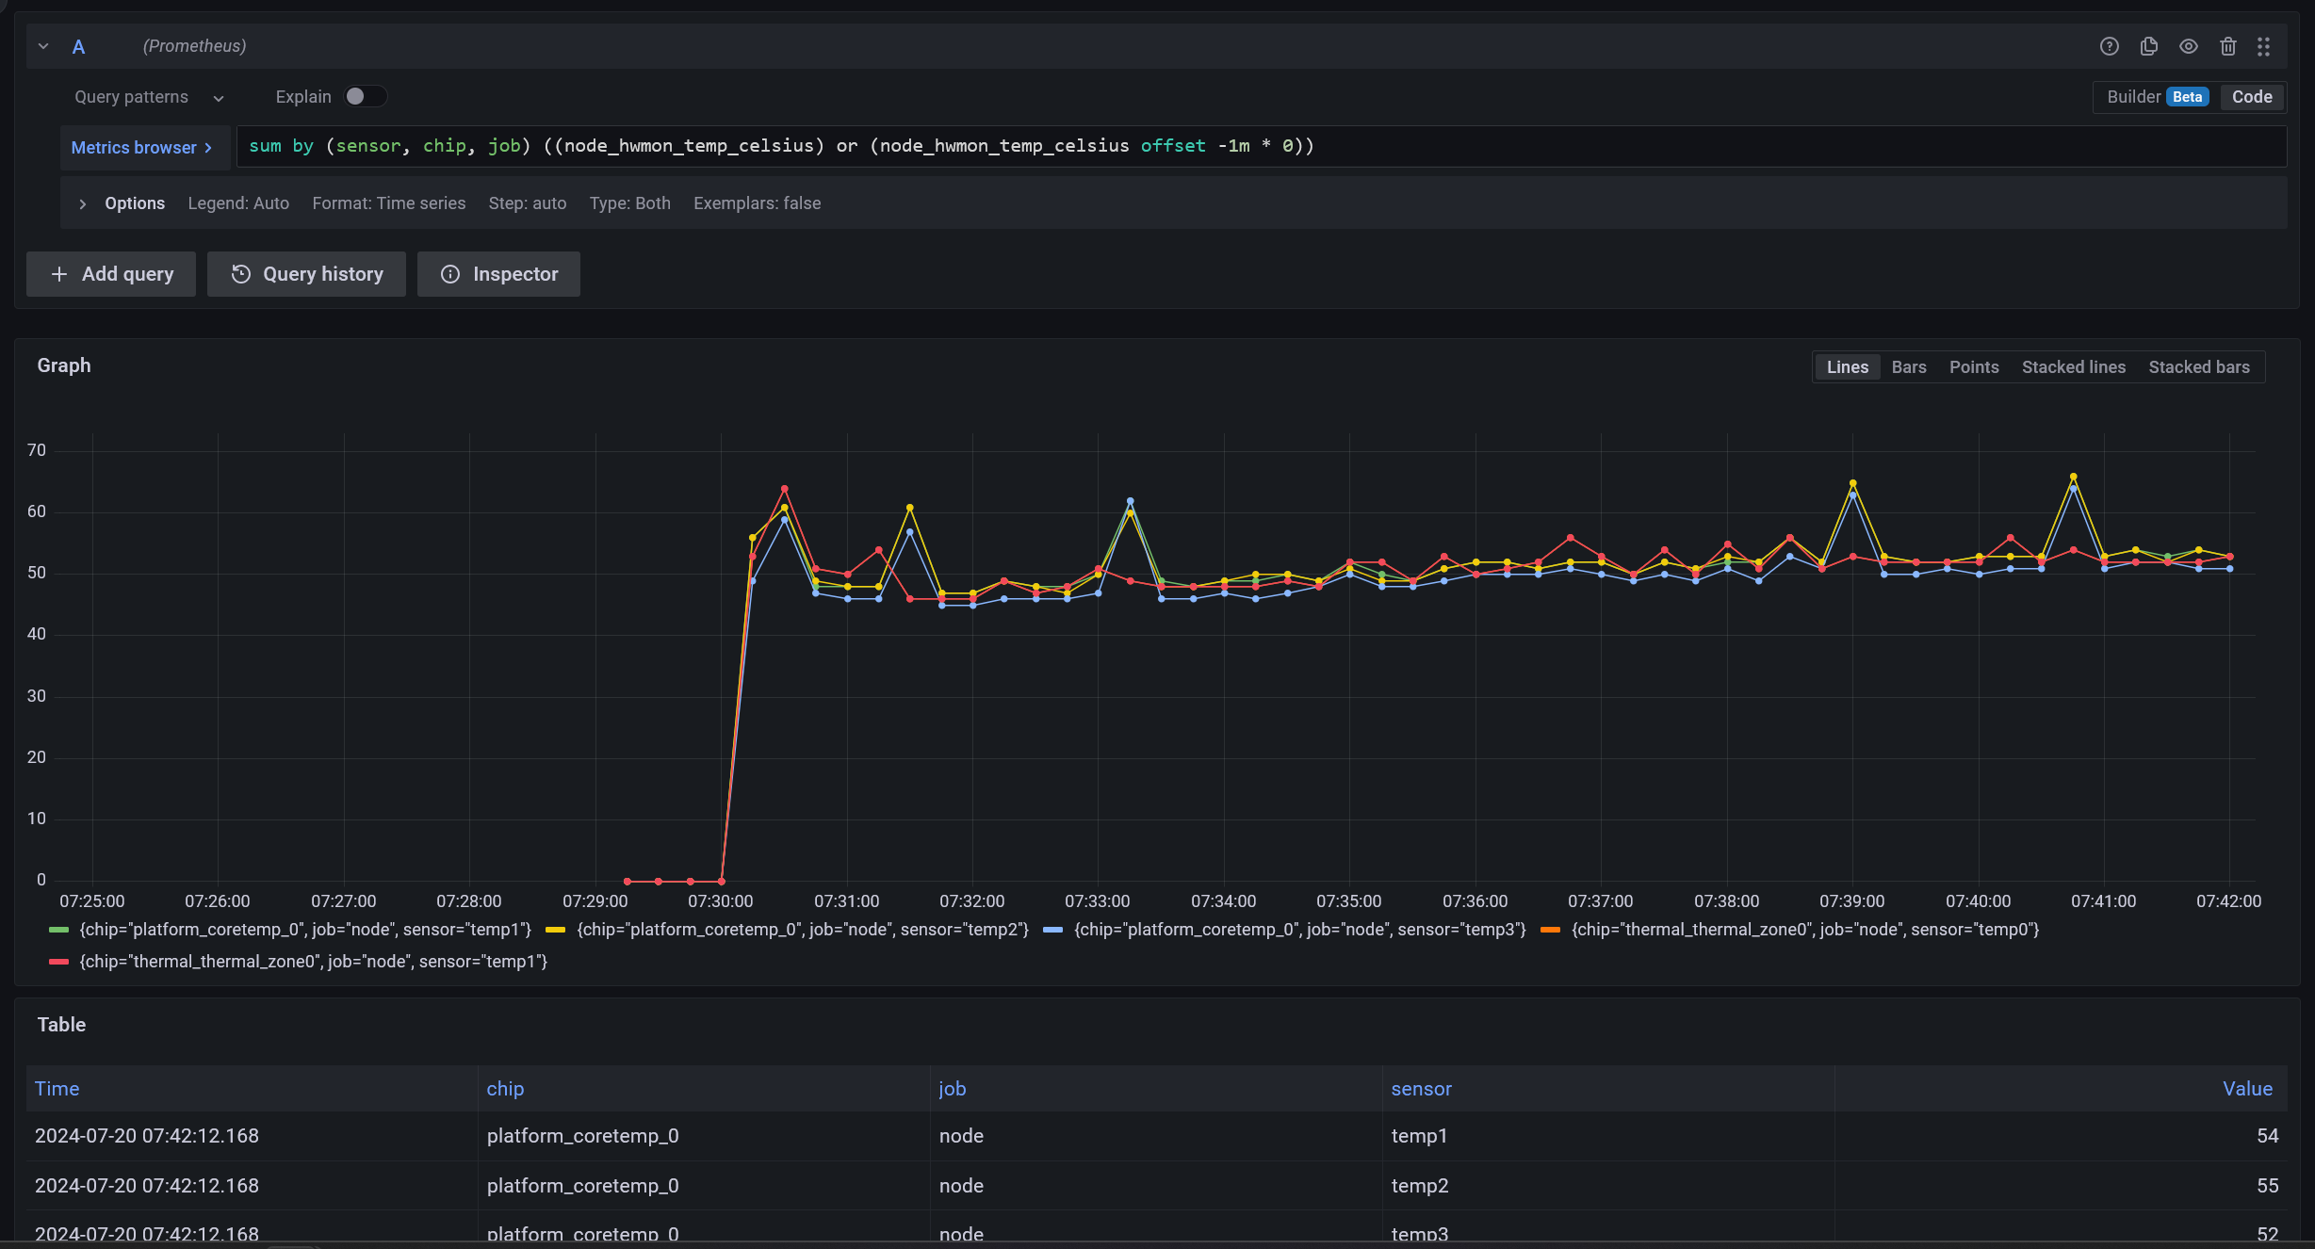Select the Points graph style
The image size is (2315, 1249).
tap(1973, 367)
